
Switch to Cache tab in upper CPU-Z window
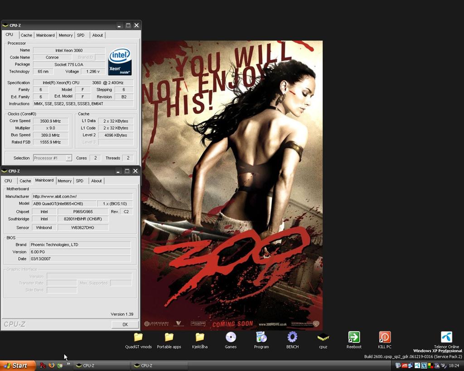pyautogui.click(x=26, y=35)
